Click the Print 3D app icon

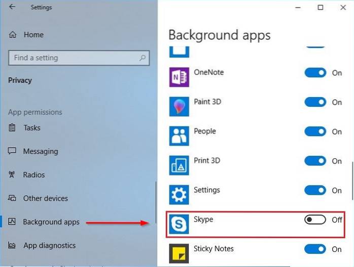[179, 165]
